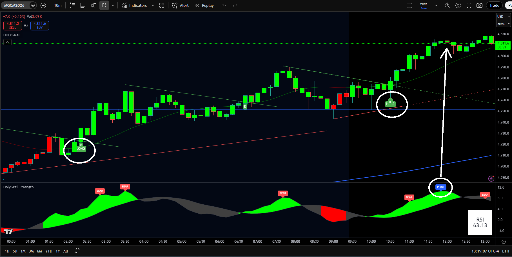Image resolution: width=512 pixels, height=257 pixels.
Task: Open the USD currency dropdown
Action: pyautogui.click(x=503, y=17)
